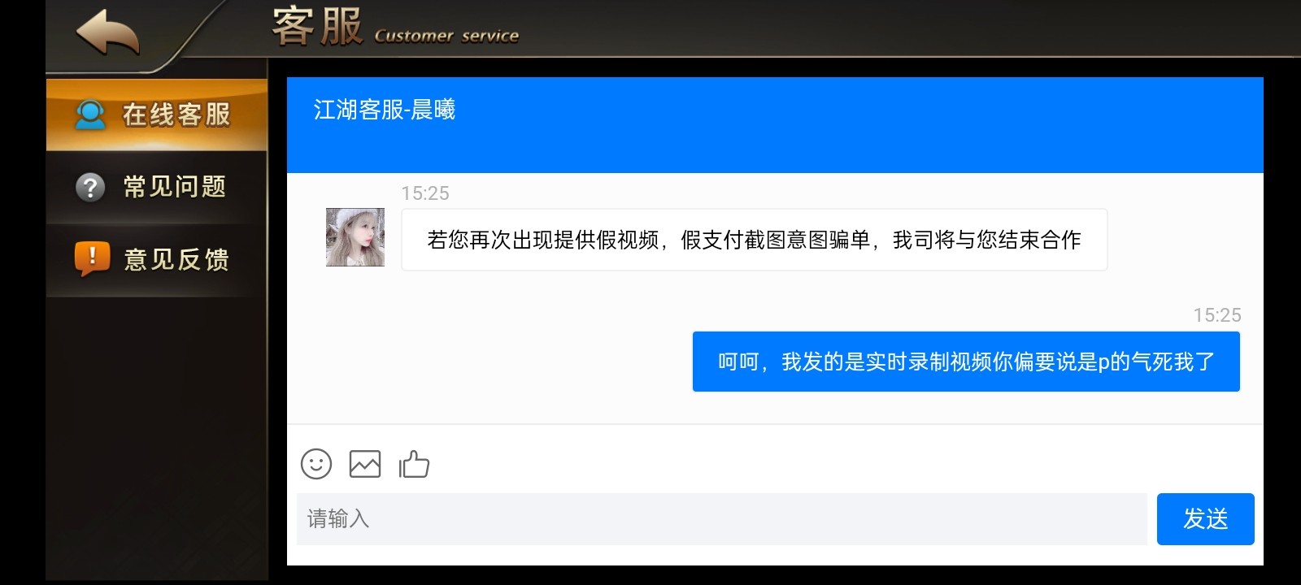Image resolution: width=1301 pixels, height=585 pixels.
Task: Click the blue chat header bar
Action: pos(775,125)
